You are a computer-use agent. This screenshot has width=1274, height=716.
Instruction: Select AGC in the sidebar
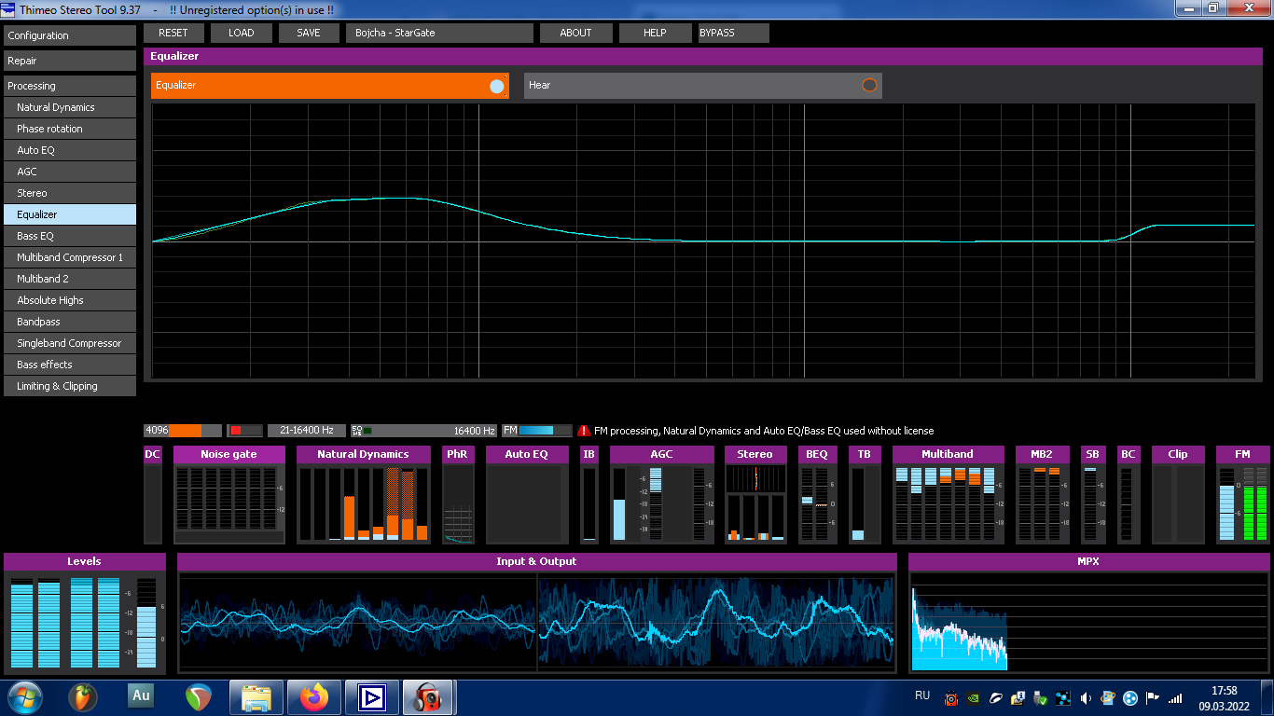tap(70, 172)
